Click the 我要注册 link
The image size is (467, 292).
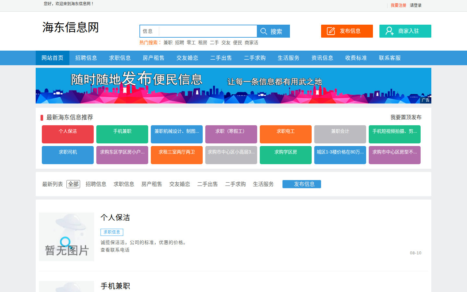[x=398, y=5]
